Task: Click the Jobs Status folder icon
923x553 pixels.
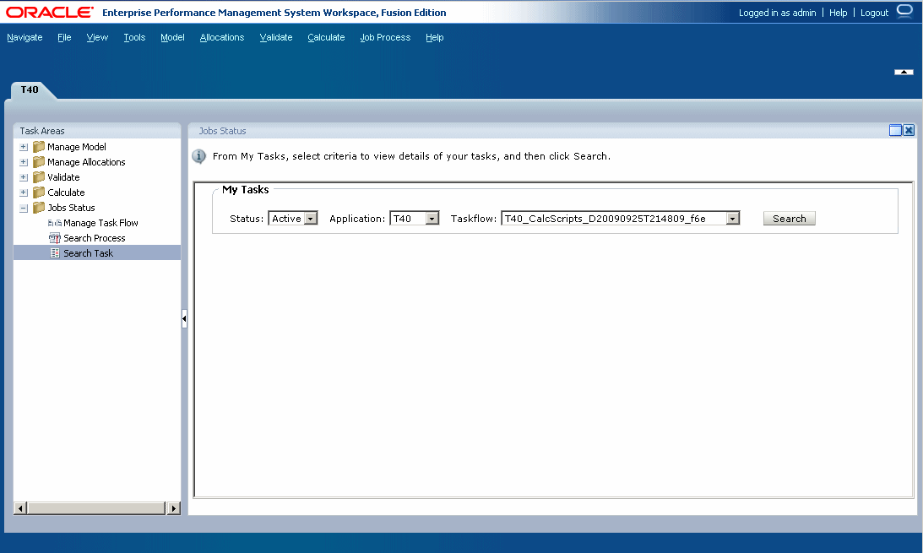Action: click(x=38, y=207)
